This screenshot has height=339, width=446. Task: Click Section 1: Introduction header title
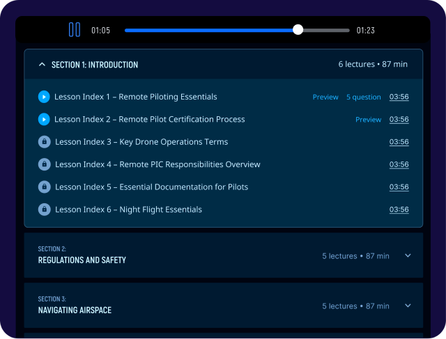pyautogui.click(x=95, y=65)
